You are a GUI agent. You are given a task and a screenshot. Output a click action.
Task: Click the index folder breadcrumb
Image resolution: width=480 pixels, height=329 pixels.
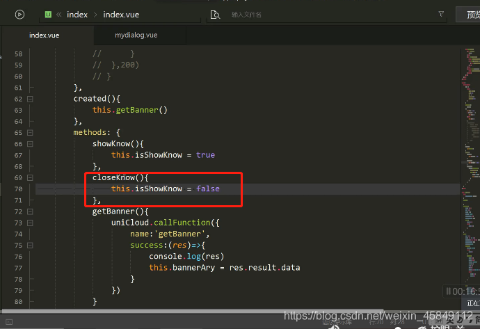(77, 15)
